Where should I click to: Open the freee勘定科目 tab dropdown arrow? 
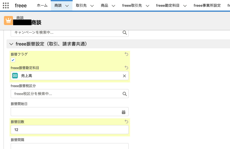(185, 6)
